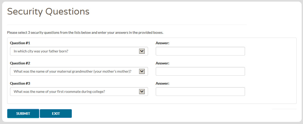Click the 'Answer:' label beside Question #3
The width and height of the screenshot is (303, 124).
(x=162, y=83)
